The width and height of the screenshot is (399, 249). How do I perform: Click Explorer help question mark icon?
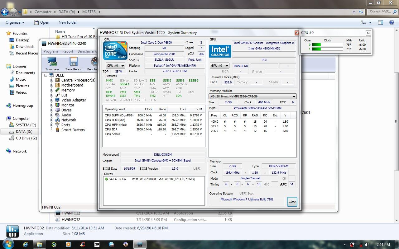pos(392,22)
